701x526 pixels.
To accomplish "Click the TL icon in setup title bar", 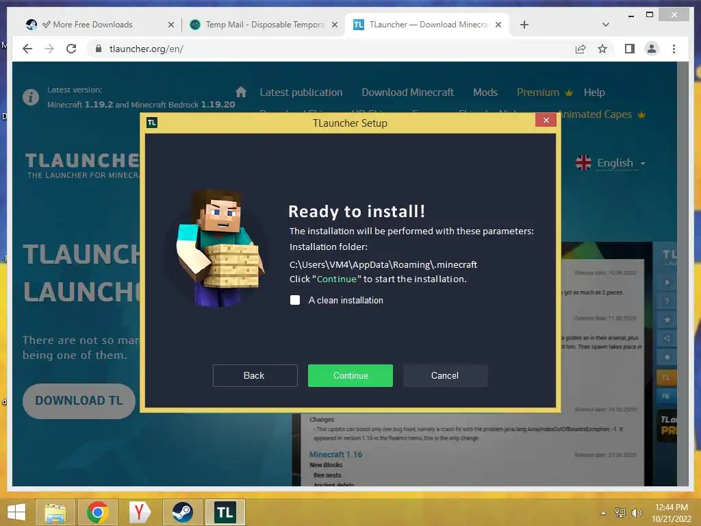I will [x=152, y=123].
